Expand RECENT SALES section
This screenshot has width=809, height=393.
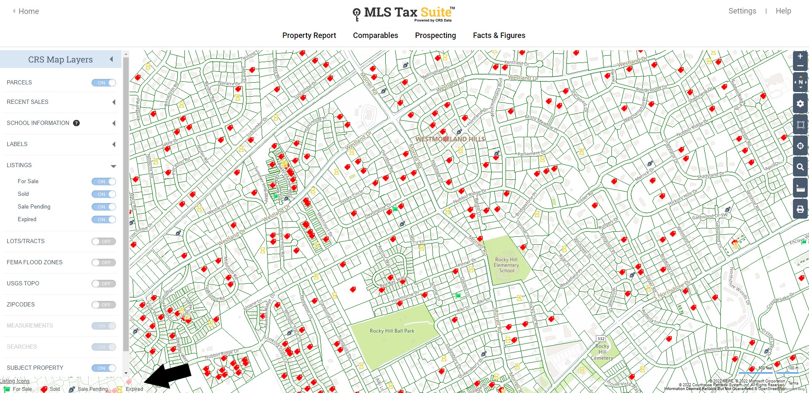click(114, 102)
